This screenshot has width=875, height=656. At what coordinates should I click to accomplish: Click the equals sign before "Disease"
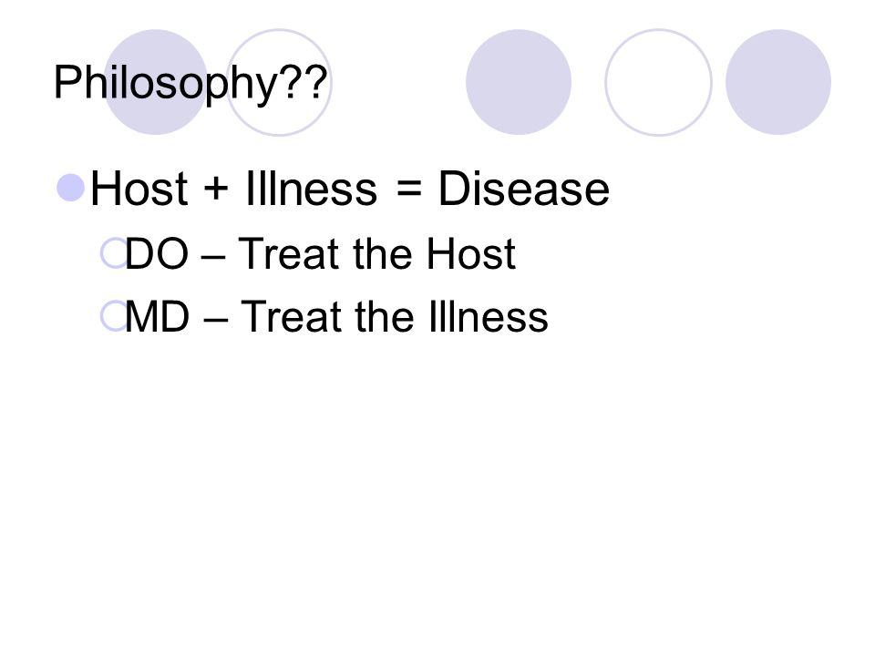coord(408,189)
